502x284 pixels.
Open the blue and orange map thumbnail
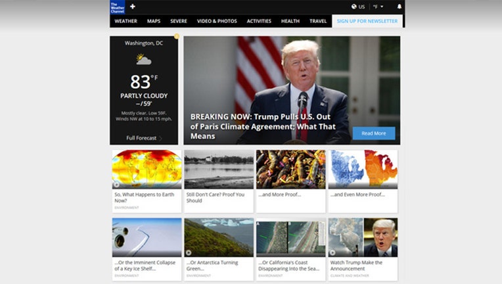pyautogui.click(x=363, y=169)
